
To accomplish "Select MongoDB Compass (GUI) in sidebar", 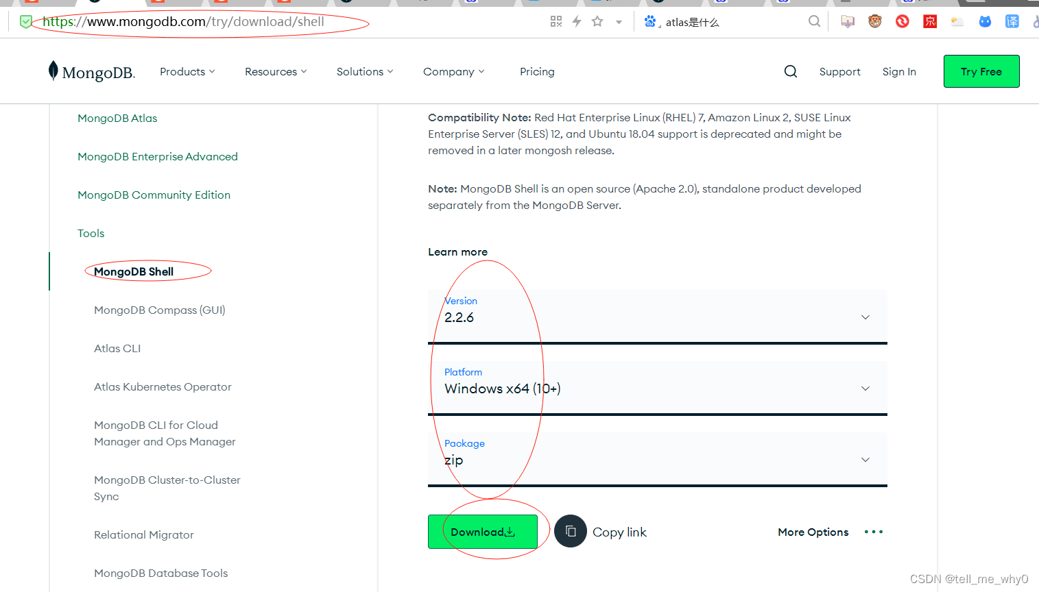I will pos(160,310).
